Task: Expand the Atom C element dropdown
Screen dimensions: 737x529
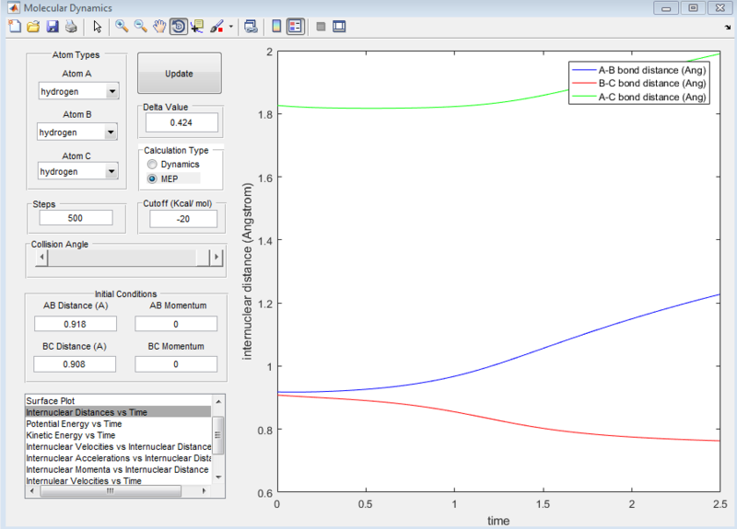Action: coord(78,171)
